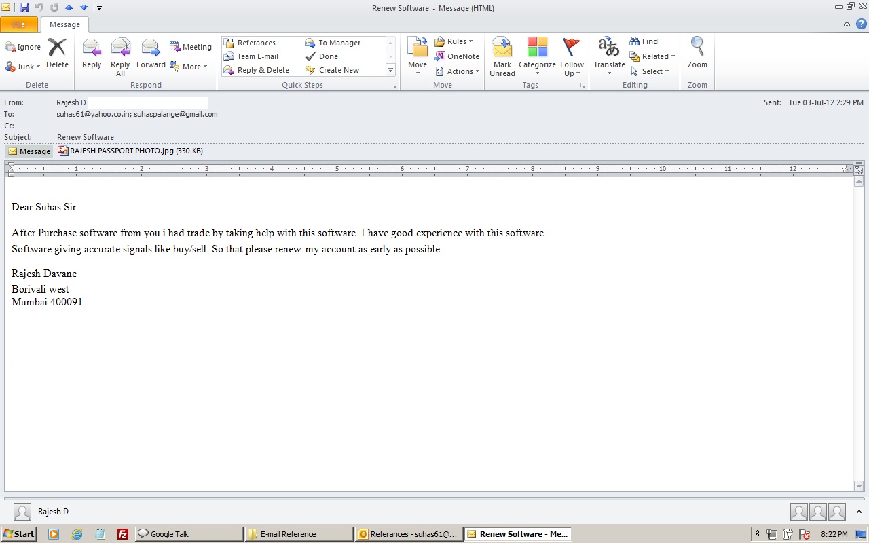Switch to Referances Outlook window in the taskbar
The image size is (869, 543).
coord(409,534)
